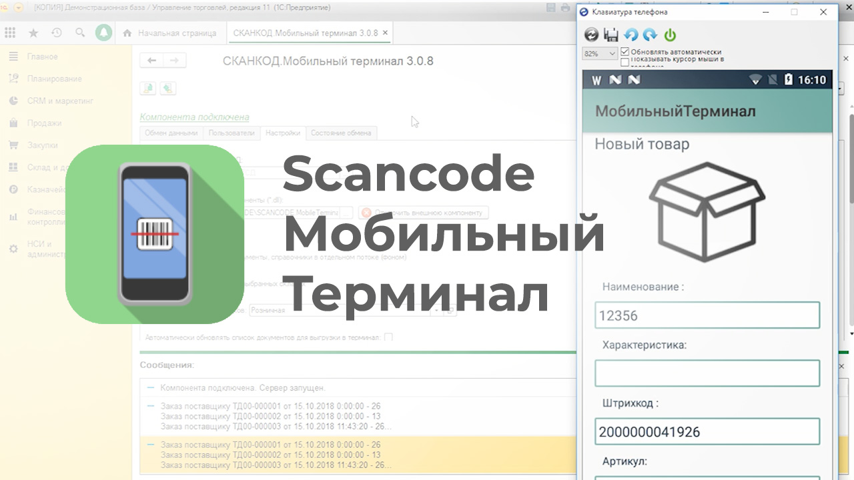This screenshot has width=854, height=480.
Task: Tap the no-SIM icon in phone status bar
Action: point(773,80)
